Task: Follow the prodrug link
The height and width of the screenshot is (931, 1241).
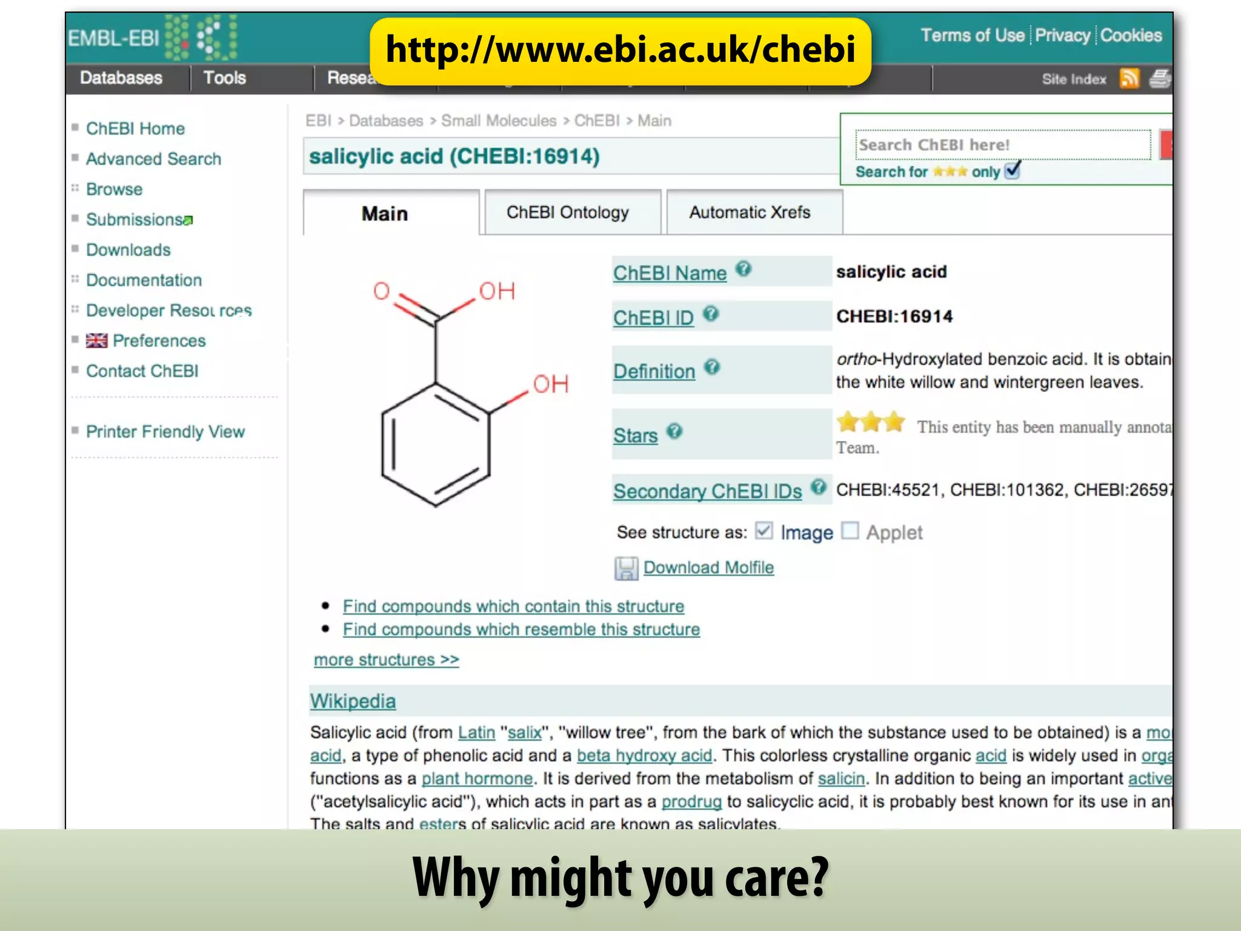Action: click(x=691, y=801)
